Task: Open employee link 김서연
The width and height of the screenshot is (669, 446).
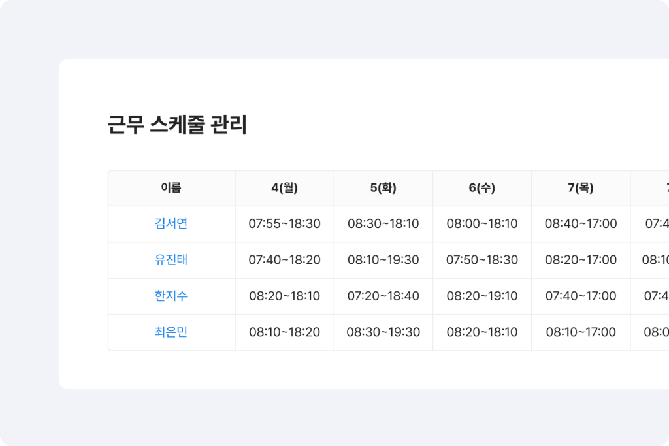Action: tap(171, 224)
